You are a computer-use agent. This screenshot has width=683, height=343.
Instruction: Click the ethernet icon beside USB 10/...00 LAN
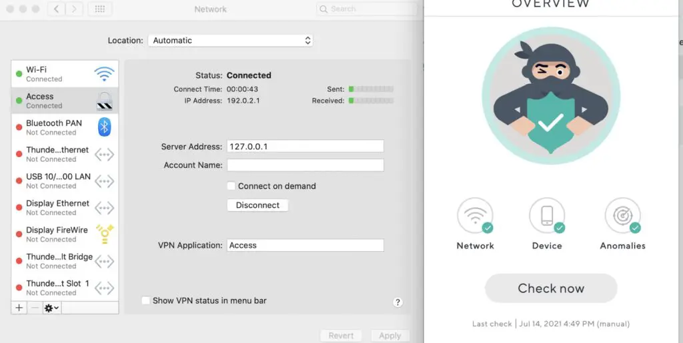(x=105, y=181)
